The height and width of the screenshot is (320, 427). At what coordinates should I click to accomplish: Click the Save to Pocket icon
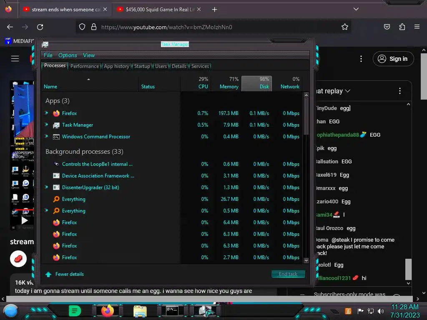pos(387,27)
